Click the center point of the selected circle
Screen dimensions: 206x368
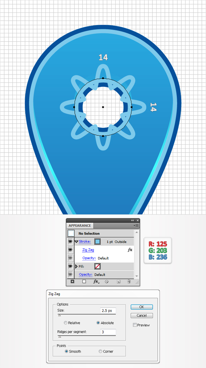click(103, 107)
